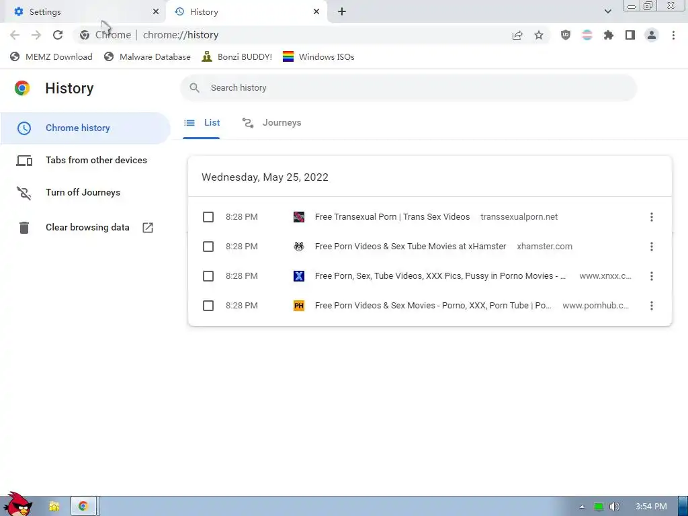Share this page via the share icon
Viewport: 688px width, 516px height.
[x=517, y=35]
